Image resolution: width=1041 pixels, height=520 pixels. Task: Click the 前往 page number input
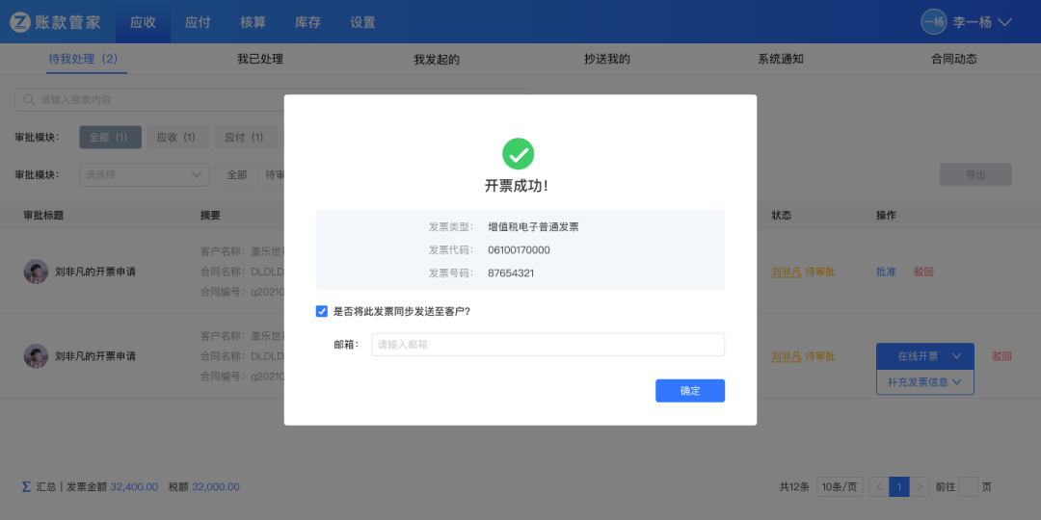(969, 487)
